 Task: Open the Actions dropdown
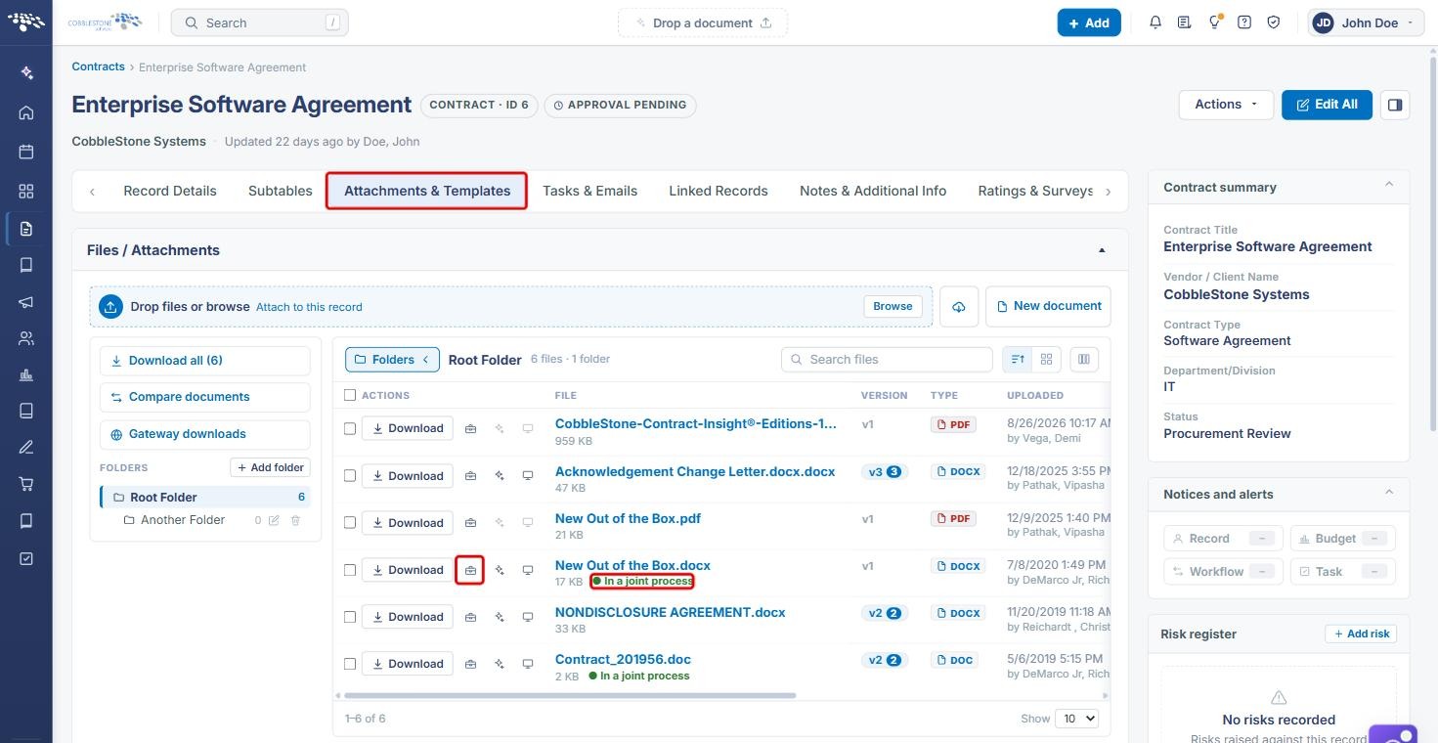pyautogui.click(x=1227, y=105)
